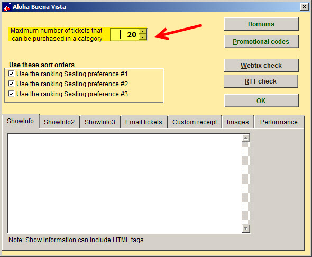Disable Seating preference #3 ranking
Image resolution: width=312 pixels, height=257 pixels.
pyautogui.click(x=11, y=94)
